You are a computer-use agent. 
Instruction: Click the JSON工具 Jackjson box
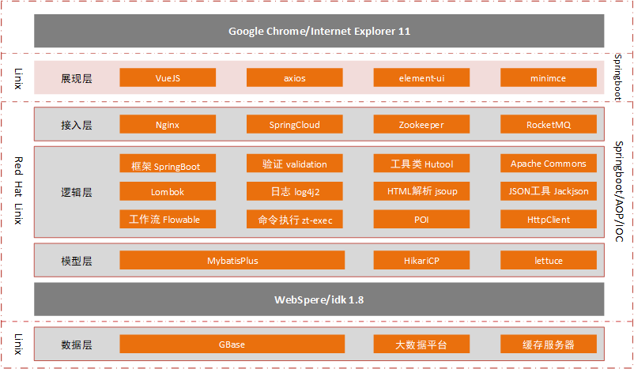point(549,191)
